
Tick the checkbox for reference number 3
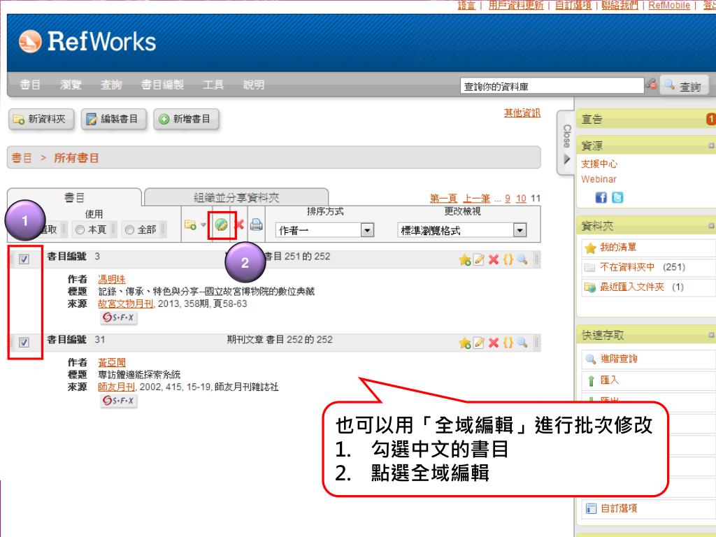[x=24, y=259]
